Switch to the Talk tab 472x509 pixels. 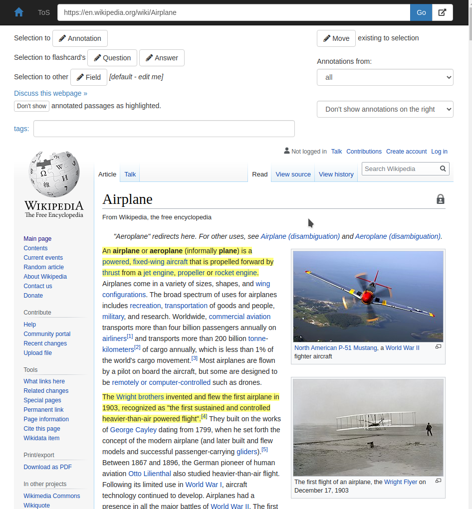pyautogui.click(x=130, y=174)
